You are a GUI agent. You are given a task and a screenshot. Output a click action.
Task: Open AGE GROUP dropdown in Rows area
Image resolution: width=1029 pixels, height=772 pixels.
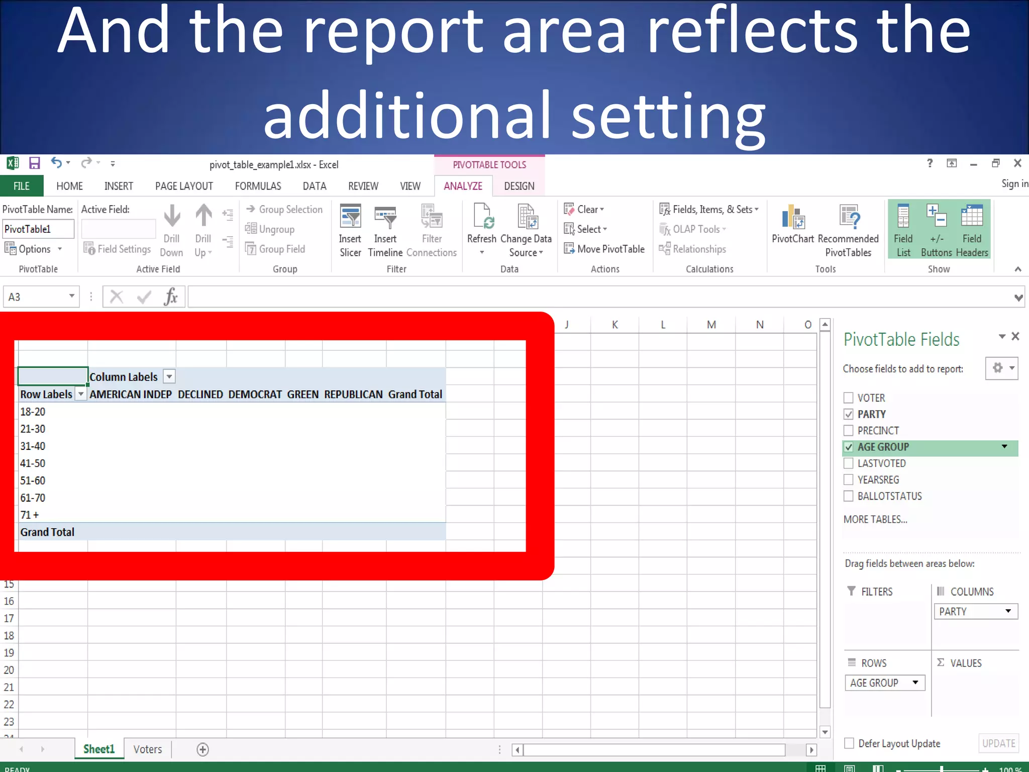[915, 683]
